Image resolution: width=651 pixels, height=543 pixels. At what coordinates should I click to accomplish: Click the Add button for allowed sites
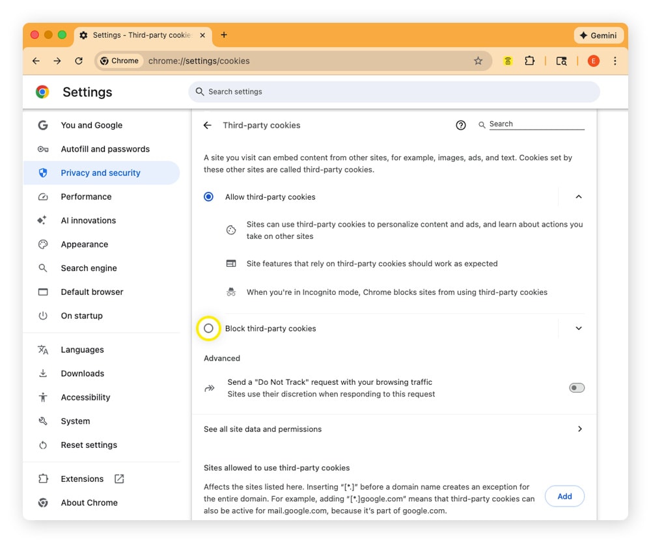click(564, 495)
